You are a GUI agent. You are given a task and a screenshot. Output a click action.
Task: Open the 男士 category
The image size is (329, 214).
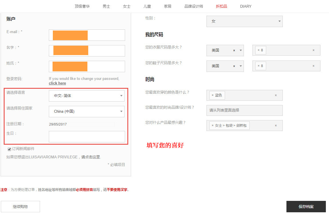click(106, 6)
